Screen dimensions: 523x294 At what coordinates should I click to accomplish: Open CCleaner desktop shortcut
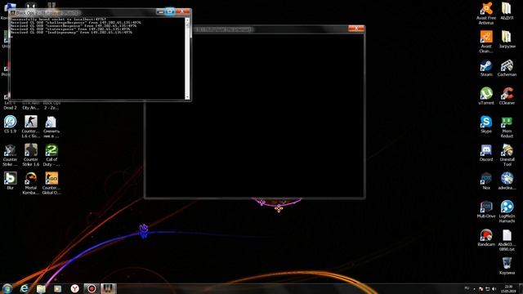[x=507, y=96]
